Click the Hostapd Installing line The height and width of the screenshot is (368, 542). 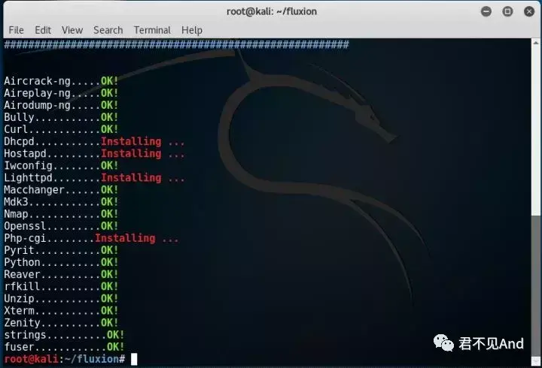(x=94, y=153)
